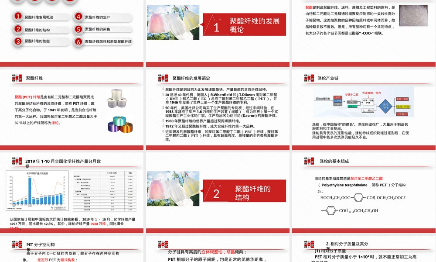The image size is (436, 262).
Task: Click the red number 5 circle beside 聚酯纤维的染色
Action: pos(78,29)
